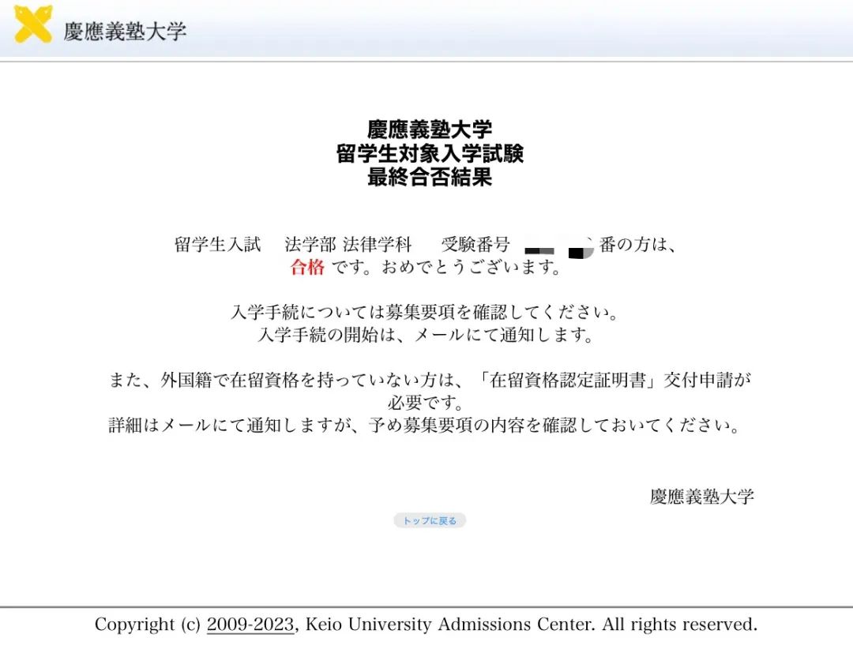Image resolution: width=853 pixels, height=649 pixels.
Task: Click the red 合格 result text
Action: click(x=307, y=267)
